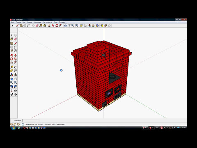Screen dimensions: 197x148
Task: Select the Rotate tool in left tool palette
Action: click(x=12, y=59)
